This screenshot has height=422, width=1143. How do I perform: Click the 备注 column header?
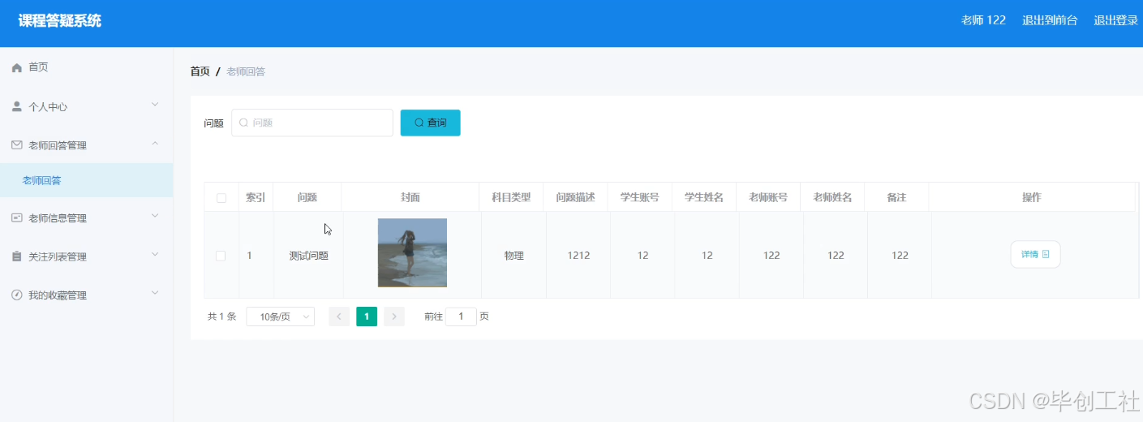tap(896, 198)
